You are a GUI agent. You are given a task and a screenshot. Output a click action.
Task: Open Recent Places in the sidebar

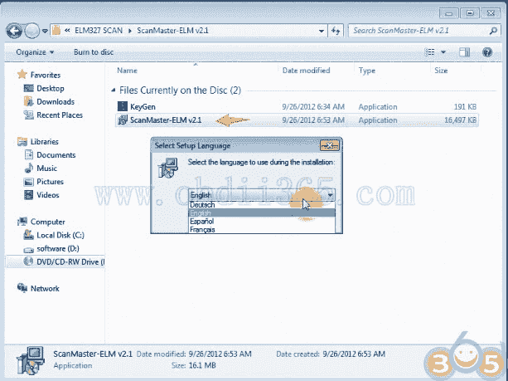[60, 115]
